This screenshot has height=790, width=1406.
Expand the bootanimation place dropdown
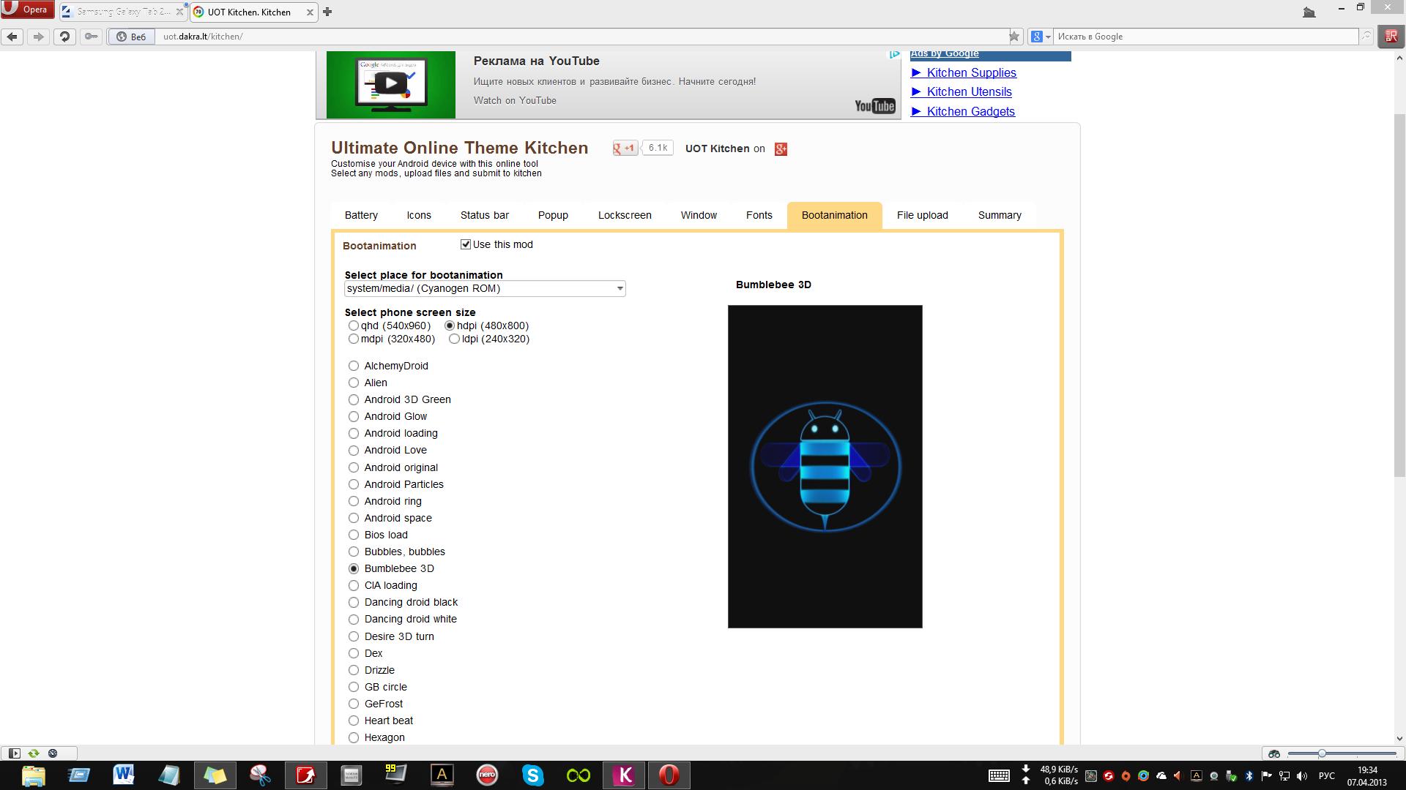point(620,288)
